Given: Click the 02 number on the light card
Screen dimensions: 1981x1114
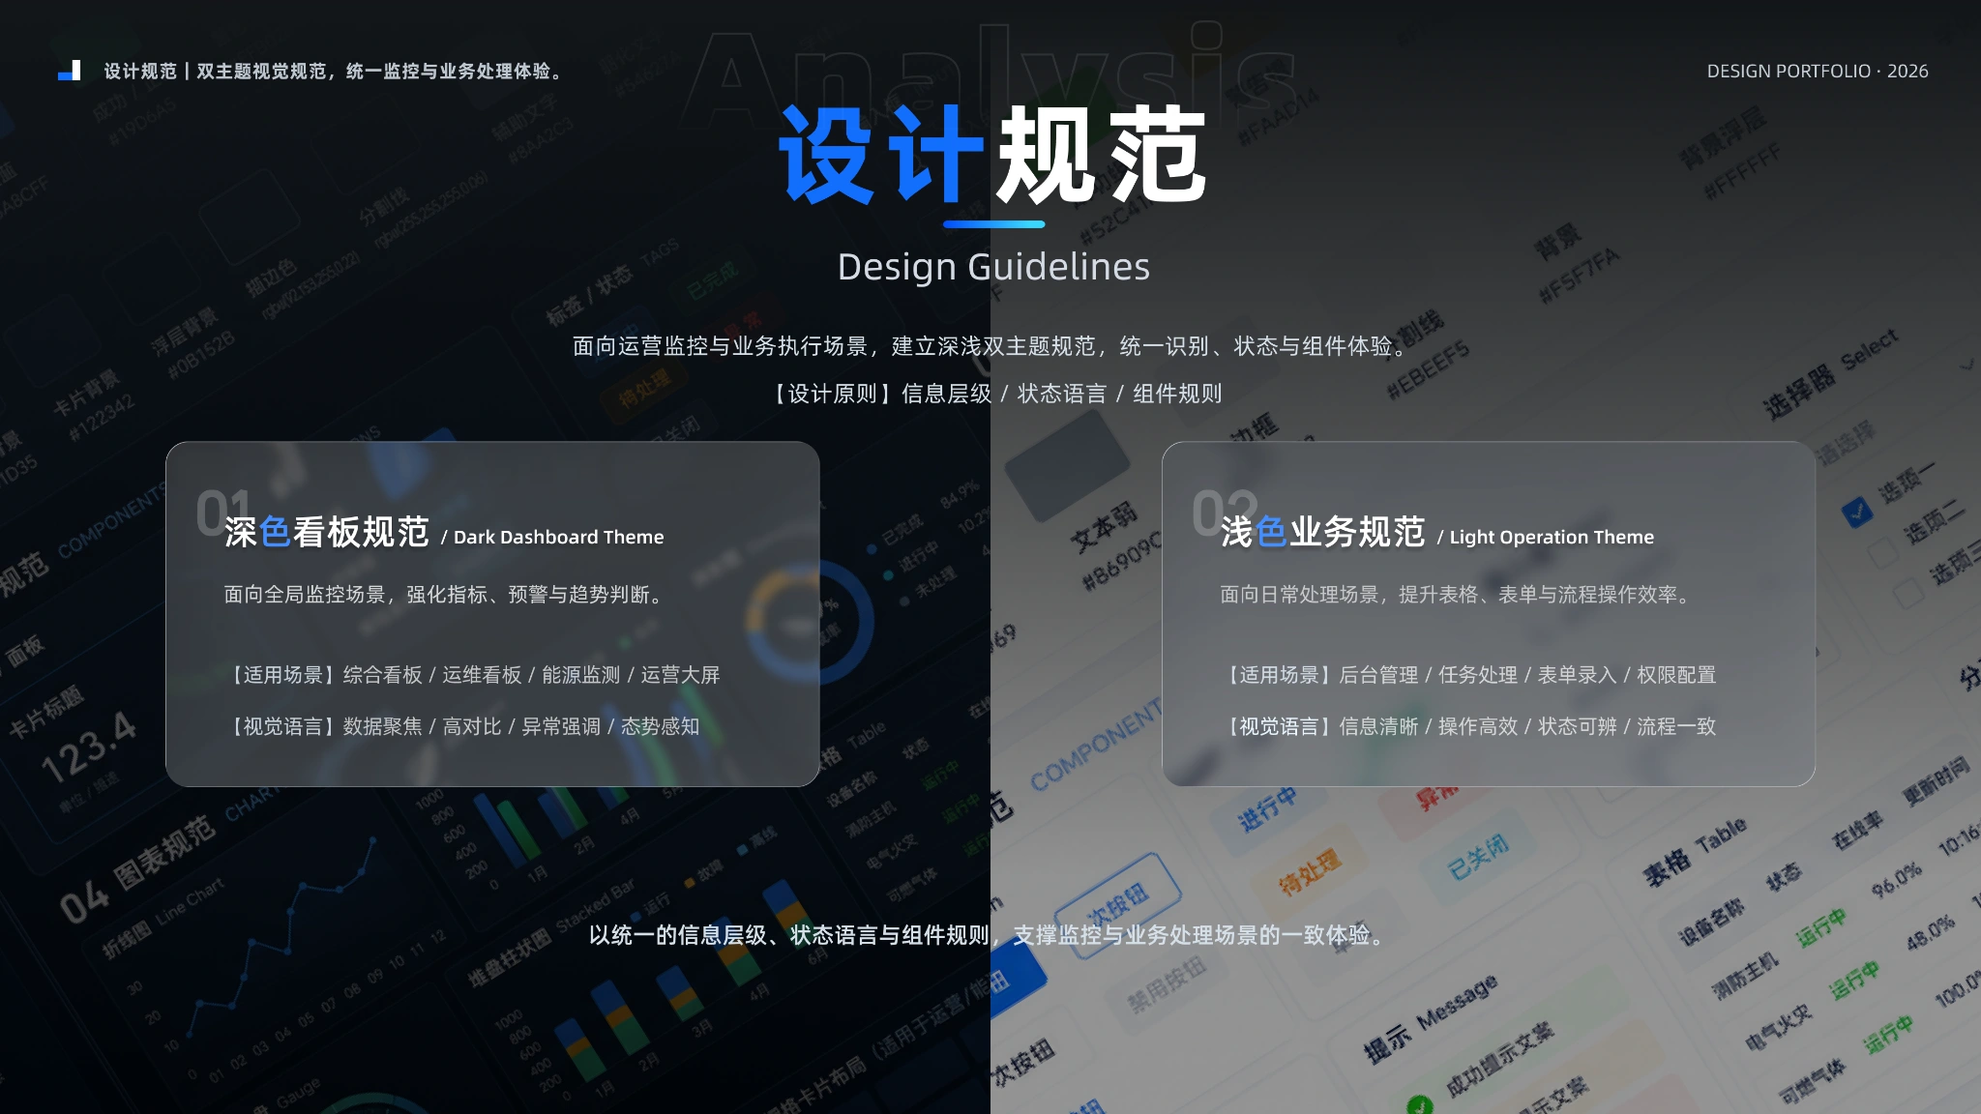Looking at the screenshot, I should click(x=1225, y=512).
